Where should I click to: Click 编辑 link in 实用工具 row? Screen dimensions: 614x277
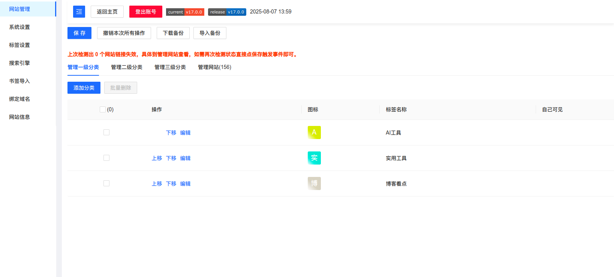(185, 158)
